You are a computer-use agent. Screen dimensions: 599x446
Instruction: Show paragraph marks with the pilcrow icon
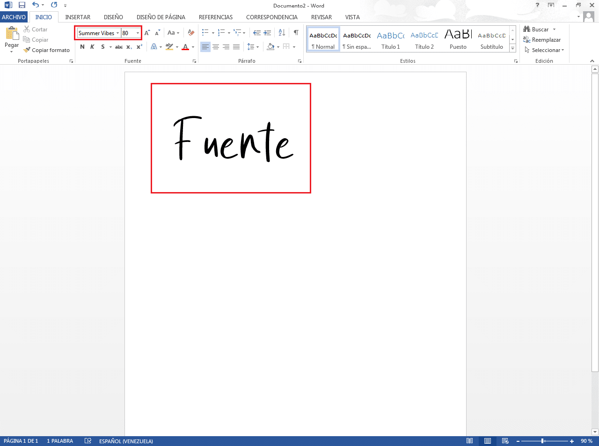[296, 32]
